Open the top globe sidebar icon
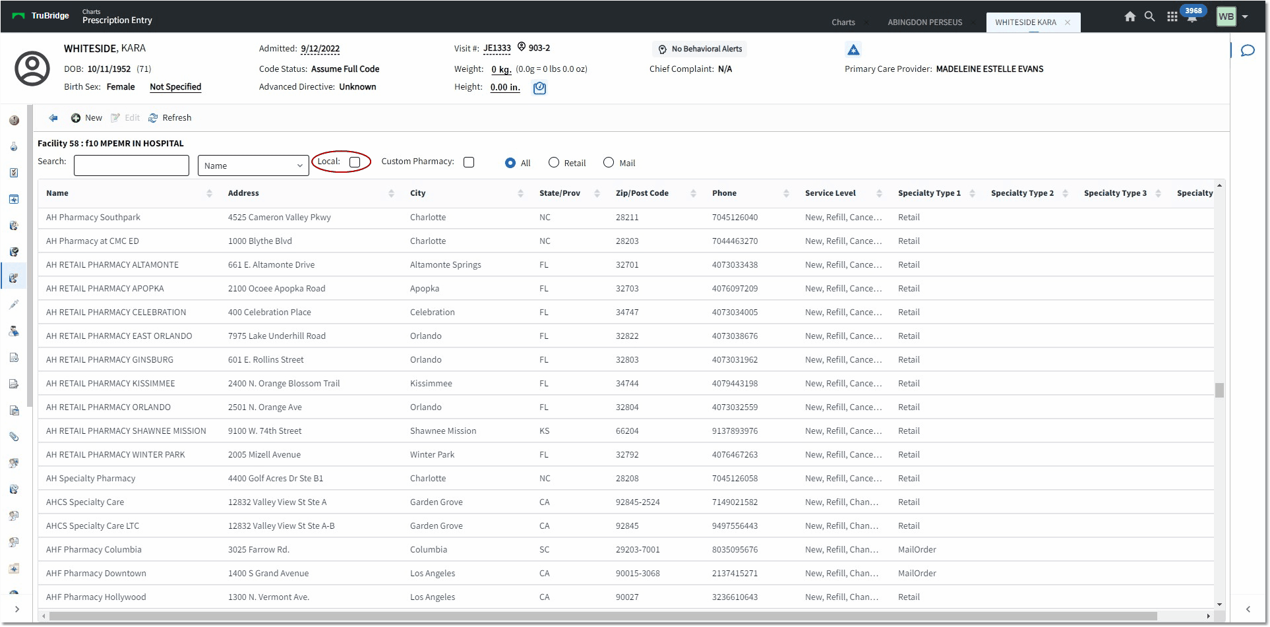The image size is (1270, 627). click(x=14, y=120)
